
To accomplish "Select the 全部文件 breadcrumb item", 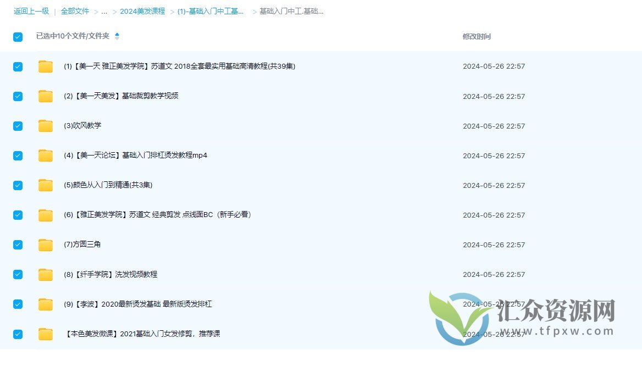I will [75, 11].
